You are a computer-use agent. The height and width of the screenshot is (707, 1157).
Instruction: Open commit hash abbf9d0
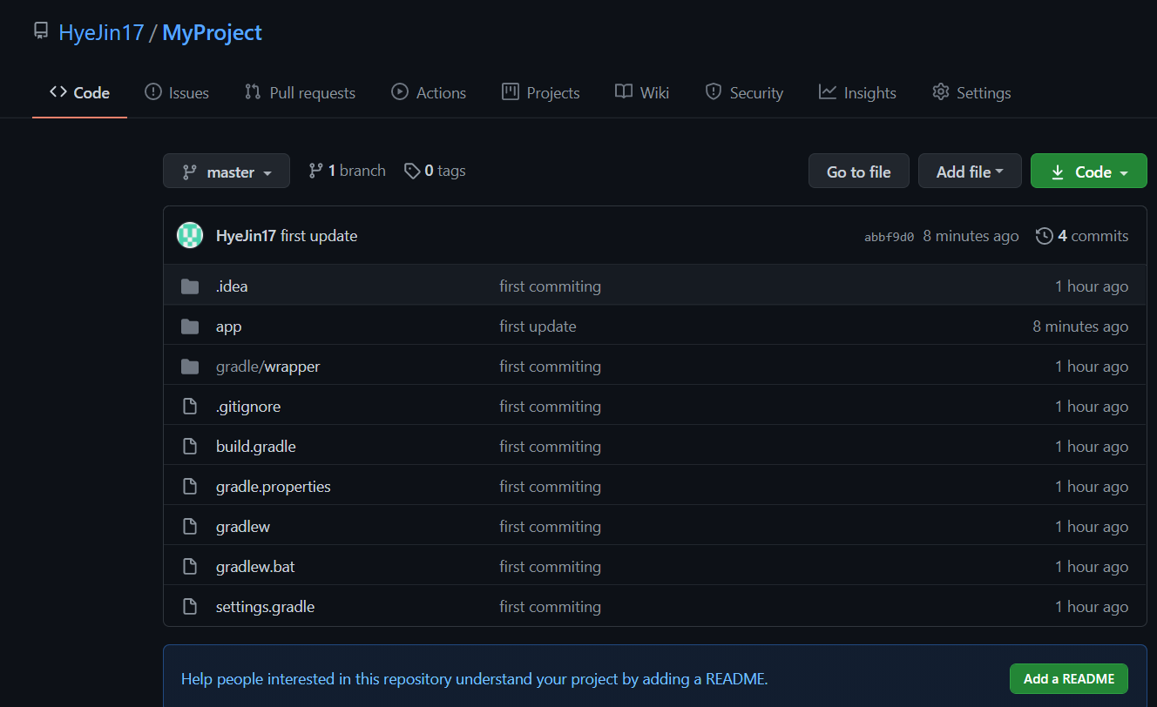coord(889,237)
